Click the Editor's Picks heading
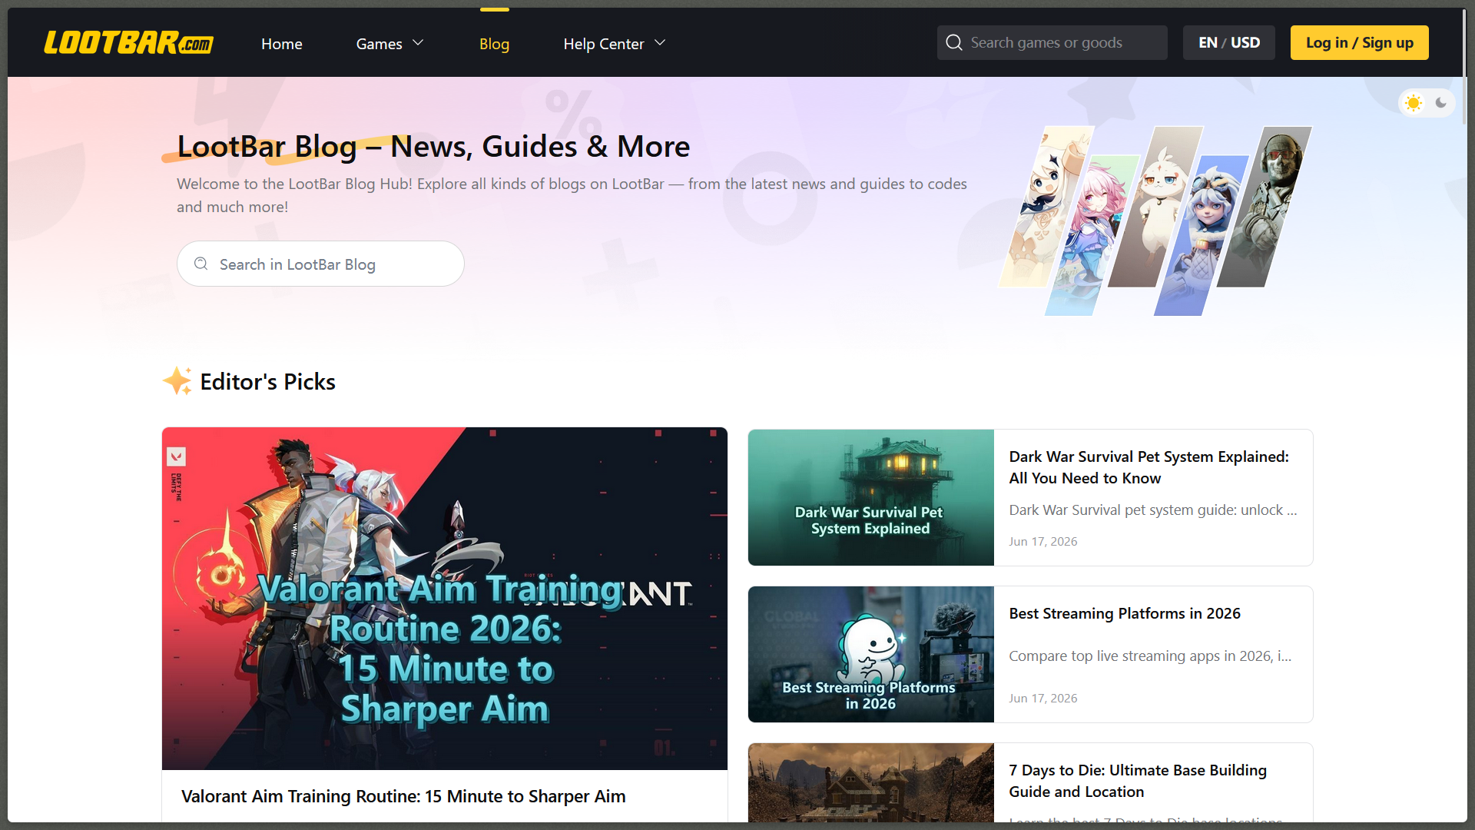 pyautogui.click(x=267, y=382)
